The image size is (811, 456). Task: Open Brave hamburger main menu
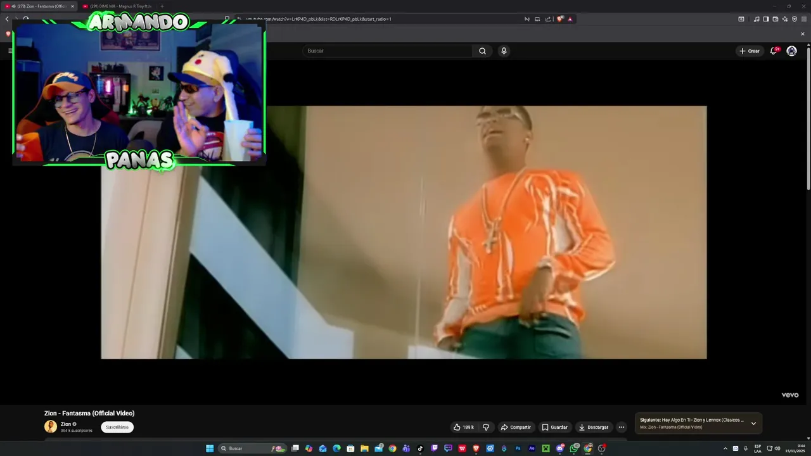(x=804, y=19)
